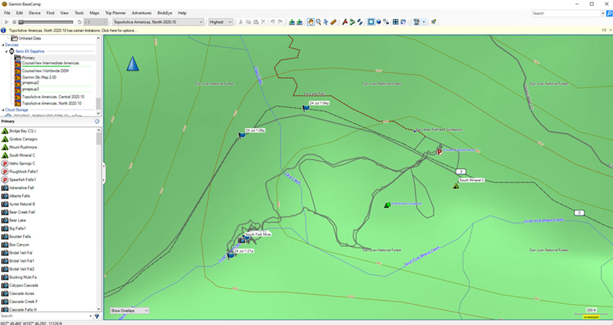This screenshot has height=325, width=613.
Task: Open the map product dropdown
Action: click(x=158, y=22)
